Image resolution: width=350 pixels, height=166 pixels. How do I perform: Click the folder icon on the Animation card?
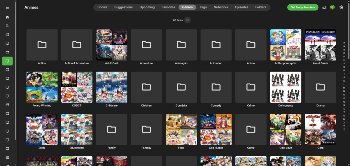tap(216, 45)
